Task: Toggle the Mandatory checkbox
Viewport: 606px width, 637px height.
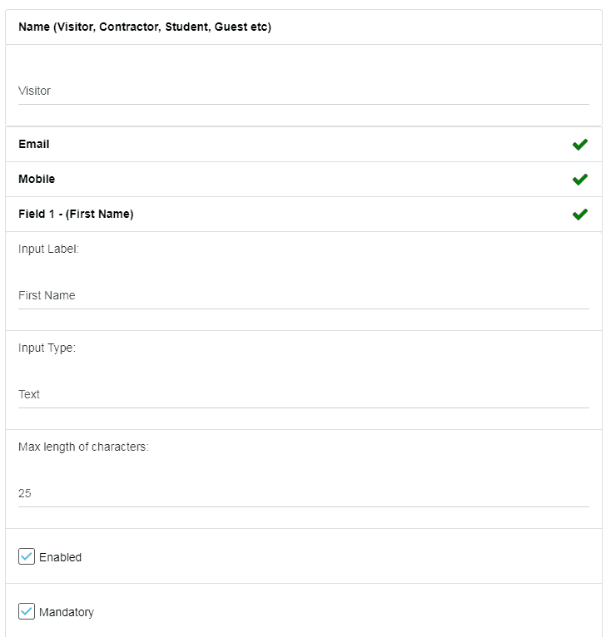Action: coord(27,611)
